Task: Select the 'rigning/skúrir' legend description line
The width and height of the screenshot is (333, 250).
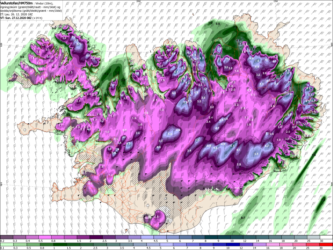Action: 31,7
